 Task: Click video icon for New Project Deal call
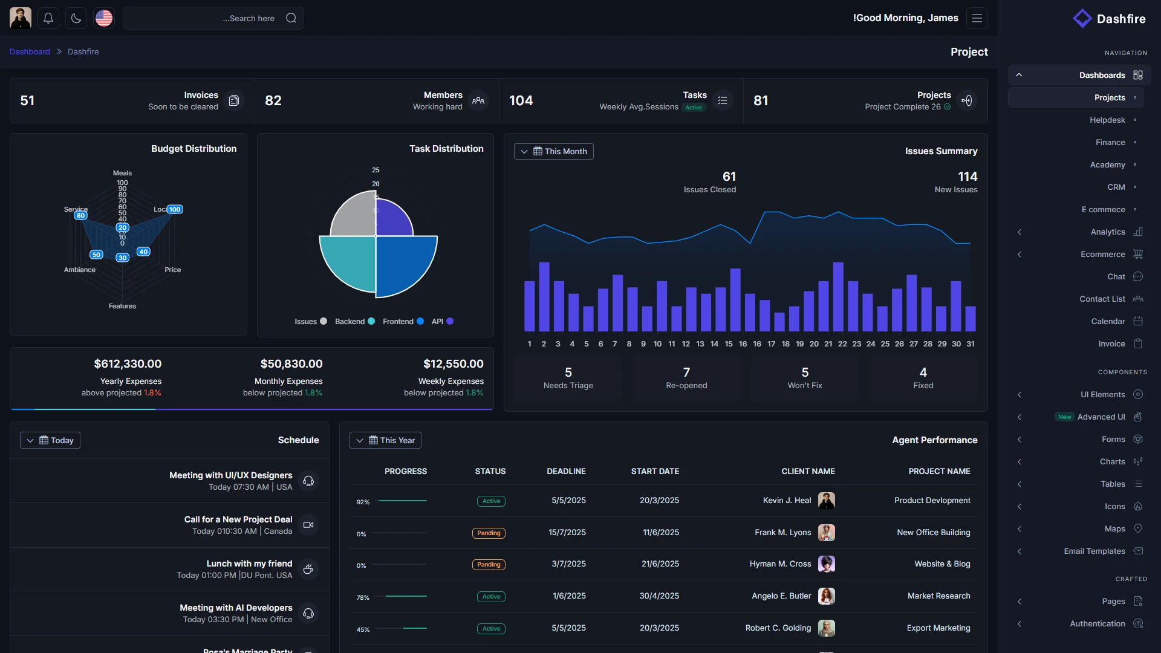pos(308,525)
